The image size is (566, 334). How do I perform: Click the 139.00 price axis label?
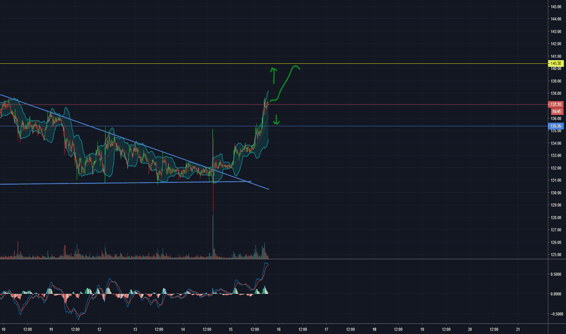click(556, 81)
